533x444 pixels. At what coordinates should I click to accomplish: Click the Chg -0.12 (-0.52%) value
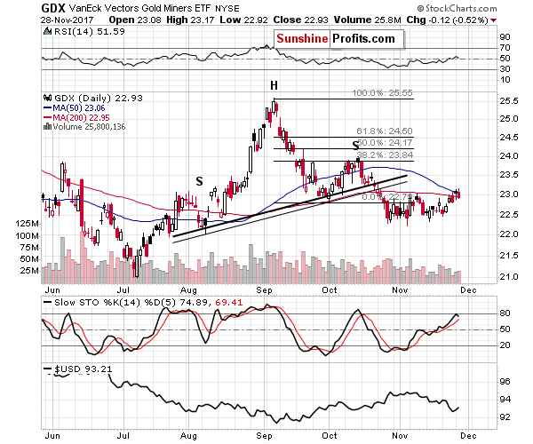pos(448,20)
